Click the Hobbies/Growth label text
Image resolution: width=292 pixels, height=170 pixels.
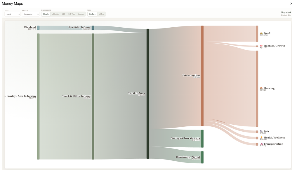[x=274, y=46]
